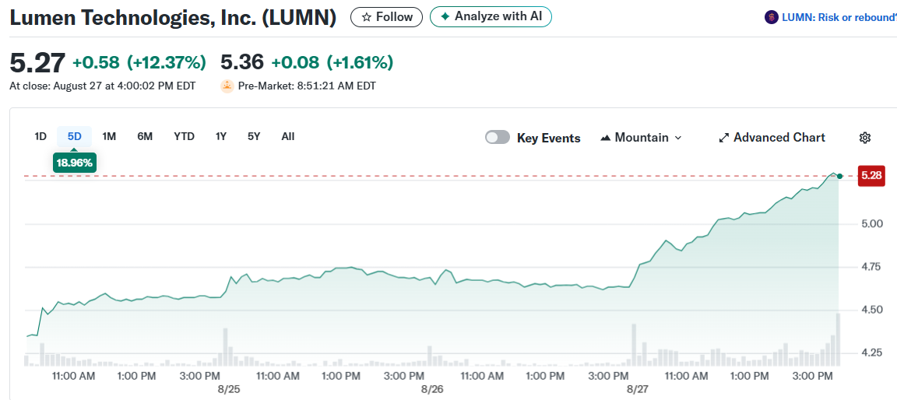Click the Key Events label

click(549, 138)
